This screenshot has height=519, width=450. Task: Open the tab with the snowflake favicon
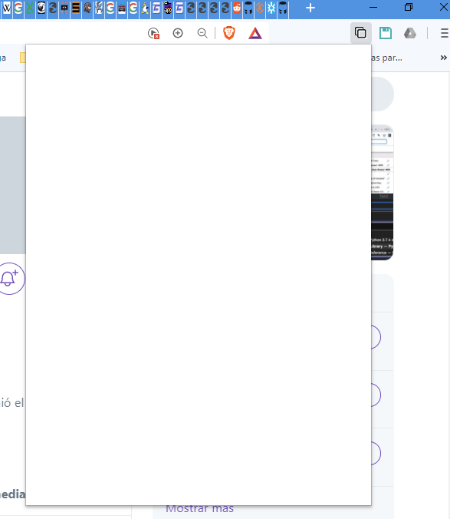coord(271,8)
